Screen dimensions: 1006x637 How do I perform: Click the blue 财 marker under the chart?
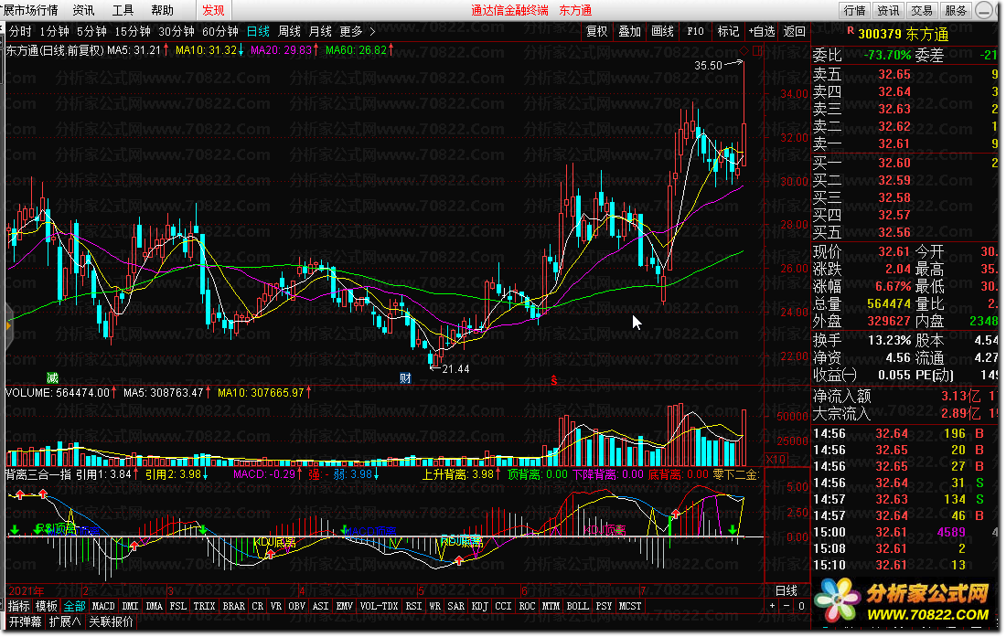405,378
